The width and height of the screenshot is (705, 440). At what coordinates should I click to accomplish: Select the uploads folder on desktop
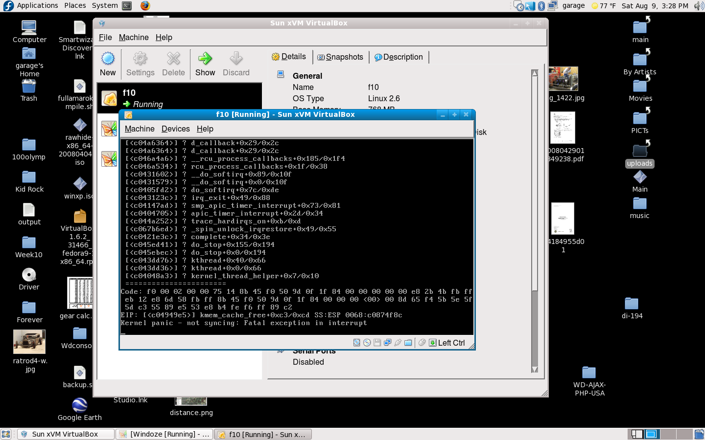coord(640,154)
